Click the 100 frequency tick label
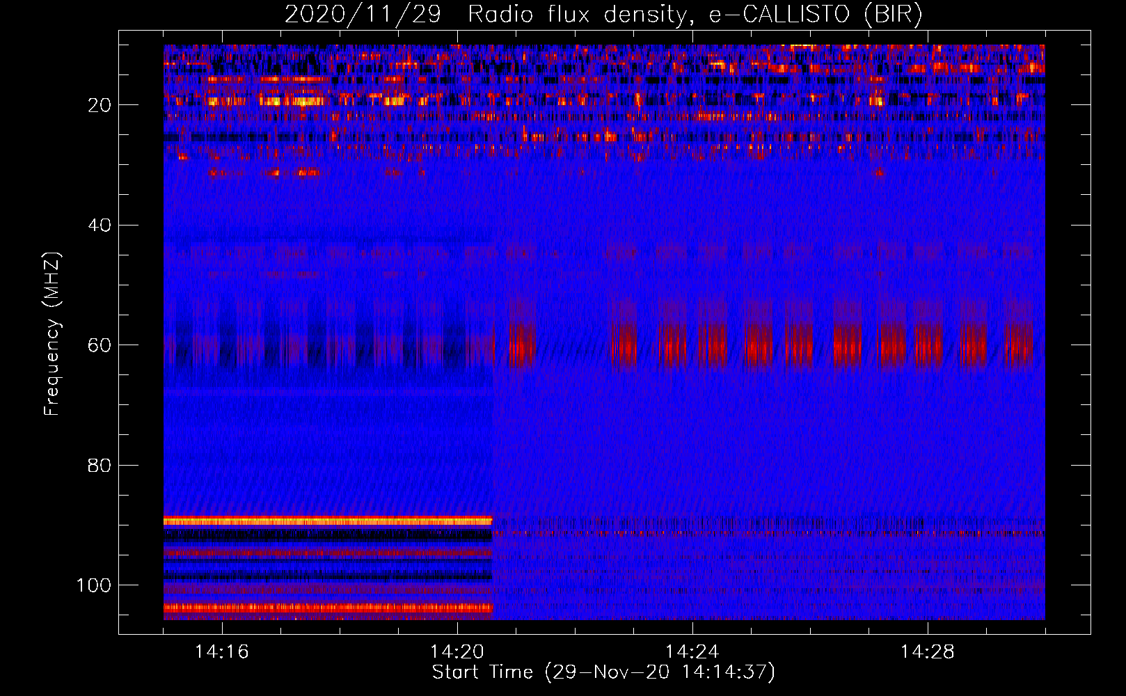 click(94, 585)
